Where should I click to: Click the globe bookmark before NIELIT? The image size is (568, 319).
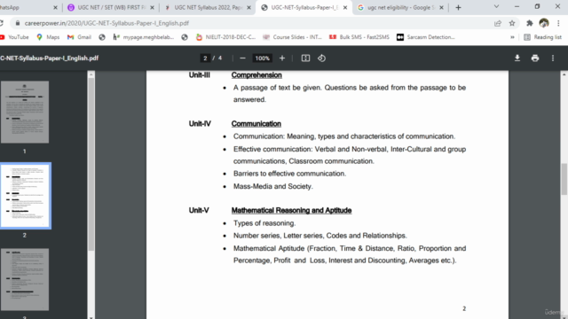[185, 37]
